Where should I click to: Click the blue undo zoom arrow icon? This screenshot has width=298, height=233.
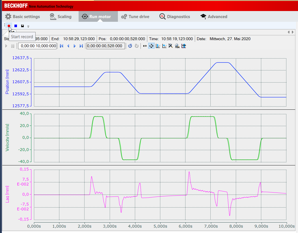click(x=130, y=46)
